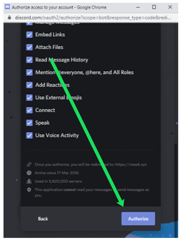Viewport: 181px width, 240px height.
Task: Click the Discord icon in title bar
Action: pos(7,7)
